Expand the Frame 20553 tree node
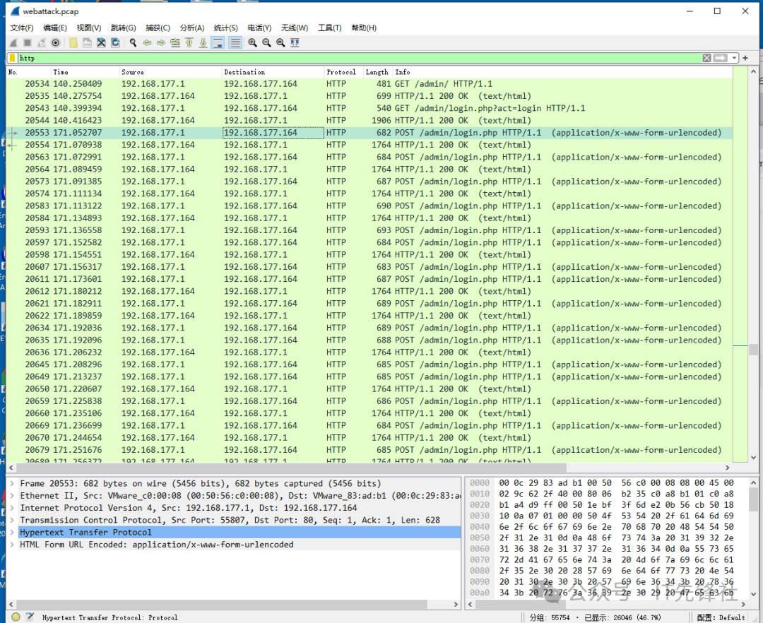763x623 pixels. (x=11, y=484)
